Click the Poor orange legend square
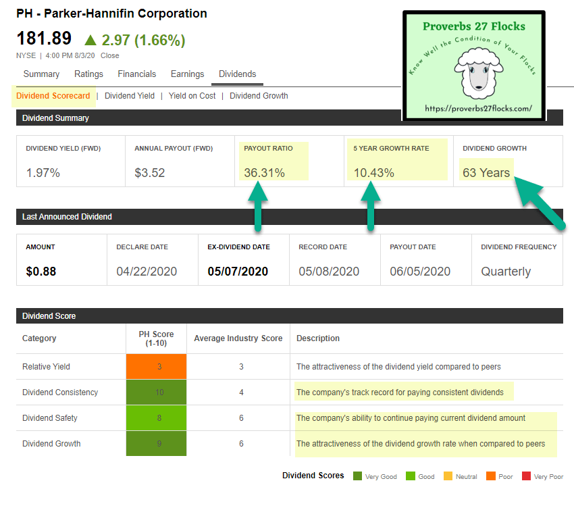This screenshot has width=574, height=508. pyautogui.click(x=490, y=476)
